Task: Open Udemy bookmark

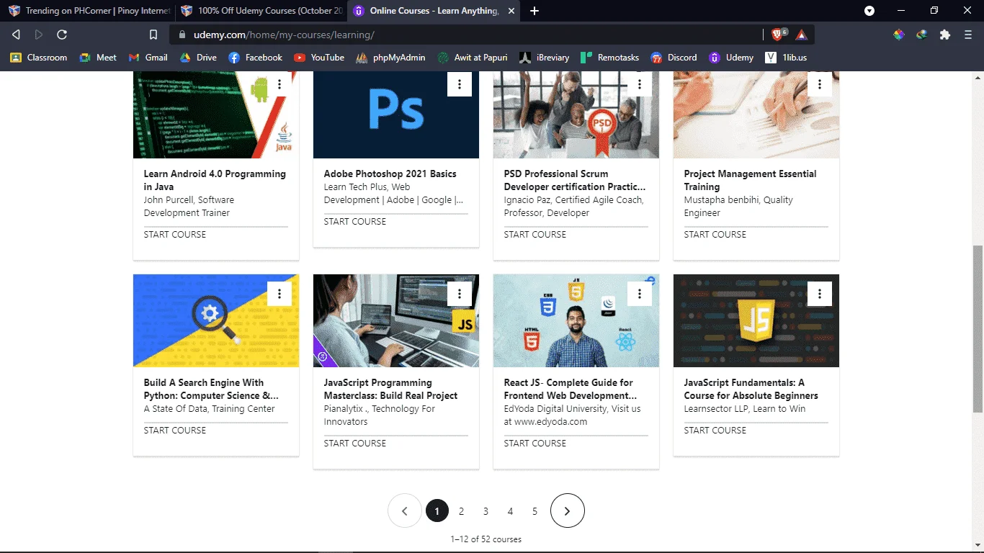Action: point(731,58)
